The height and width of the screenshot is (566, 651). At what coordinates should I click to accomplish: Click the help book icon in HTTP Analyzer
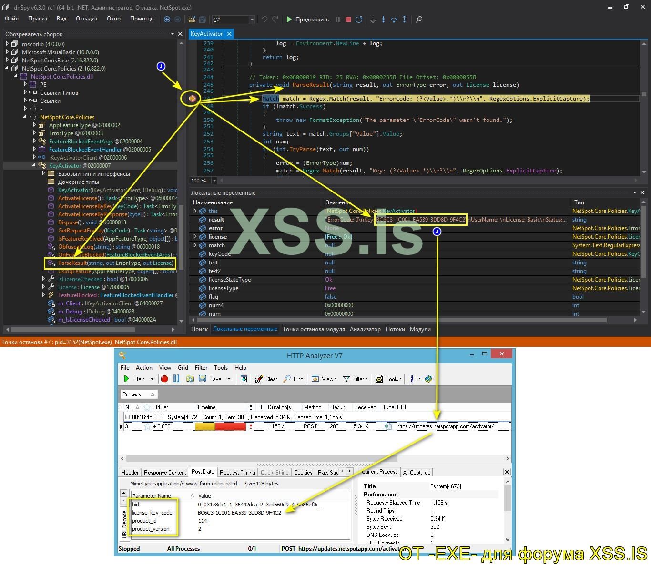click(x=428, y=379)
